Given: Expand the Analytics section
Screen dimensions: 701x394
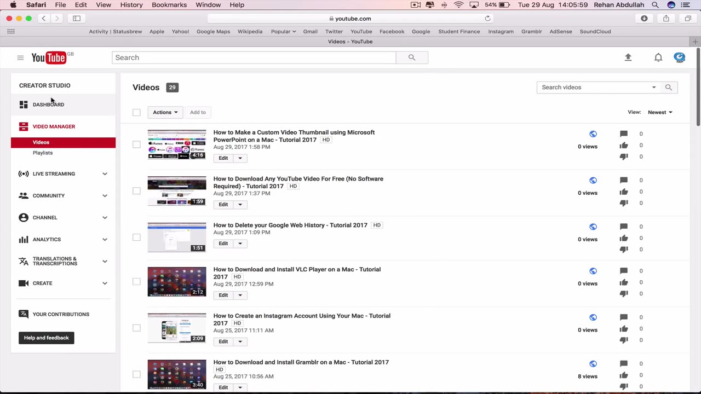Looking at the screenshot, I should (105, 239).
